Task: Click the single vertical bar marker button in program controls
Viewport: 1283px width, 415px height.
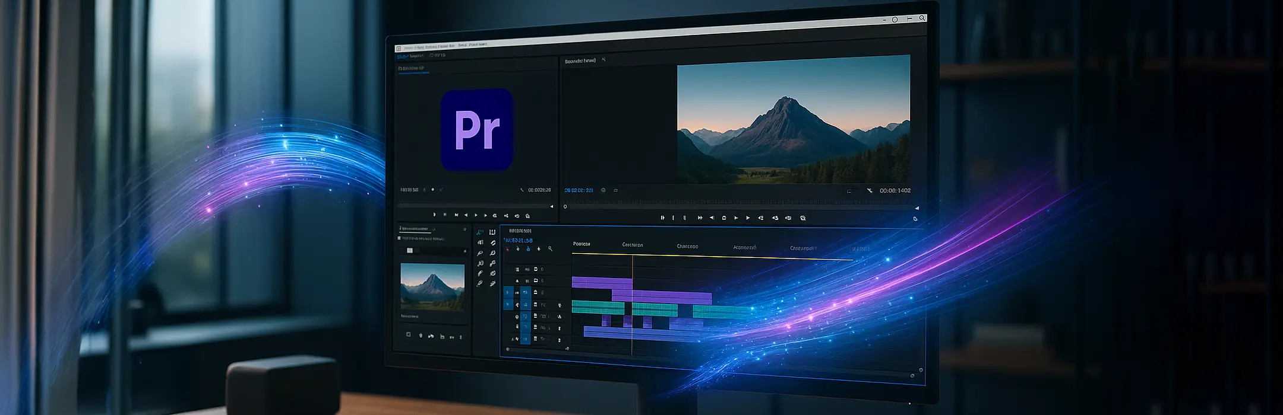Action: tap(673, 218)
